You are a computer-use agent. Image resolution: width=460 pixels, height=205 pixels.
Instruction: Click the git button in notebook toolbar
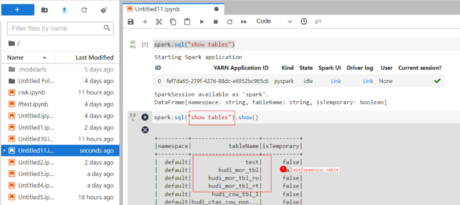(x=318, y=21)
